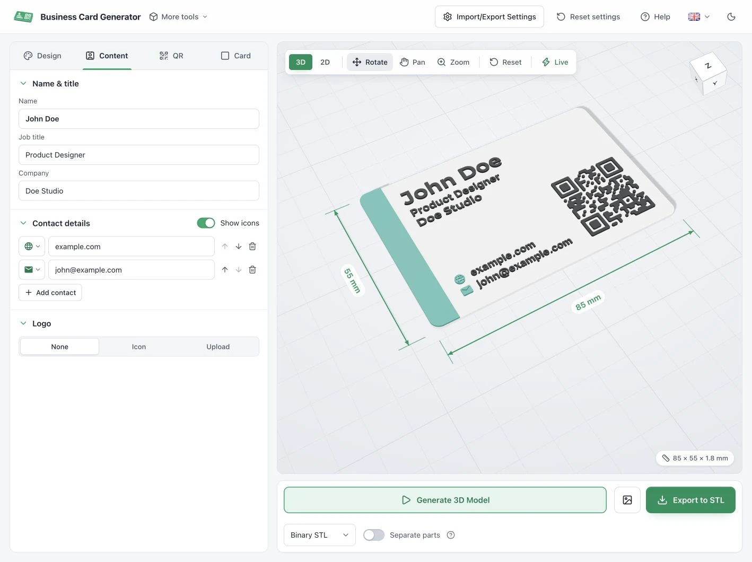Toggle dark mode moon icon
This screenshot has height=562, width=752.
[x=731, y=16]
